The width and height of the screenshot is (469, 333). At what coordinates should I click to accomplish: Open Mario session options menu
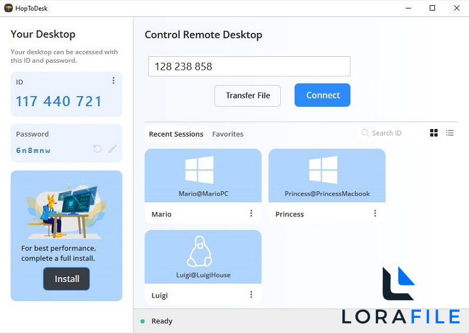click(252, 213)
